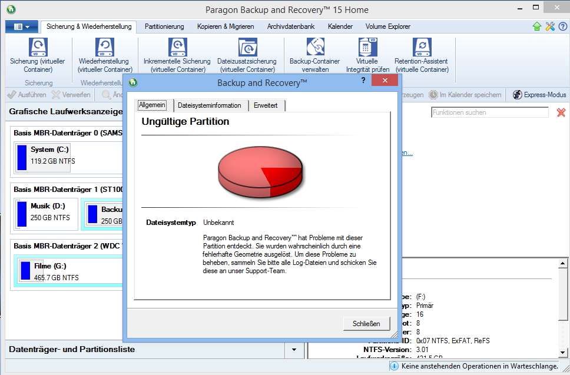The height and width of the screenshot is (375, 570).
Task: Click the Wiederherstellung ribbon icon
Action: click(x=104, y=47)
